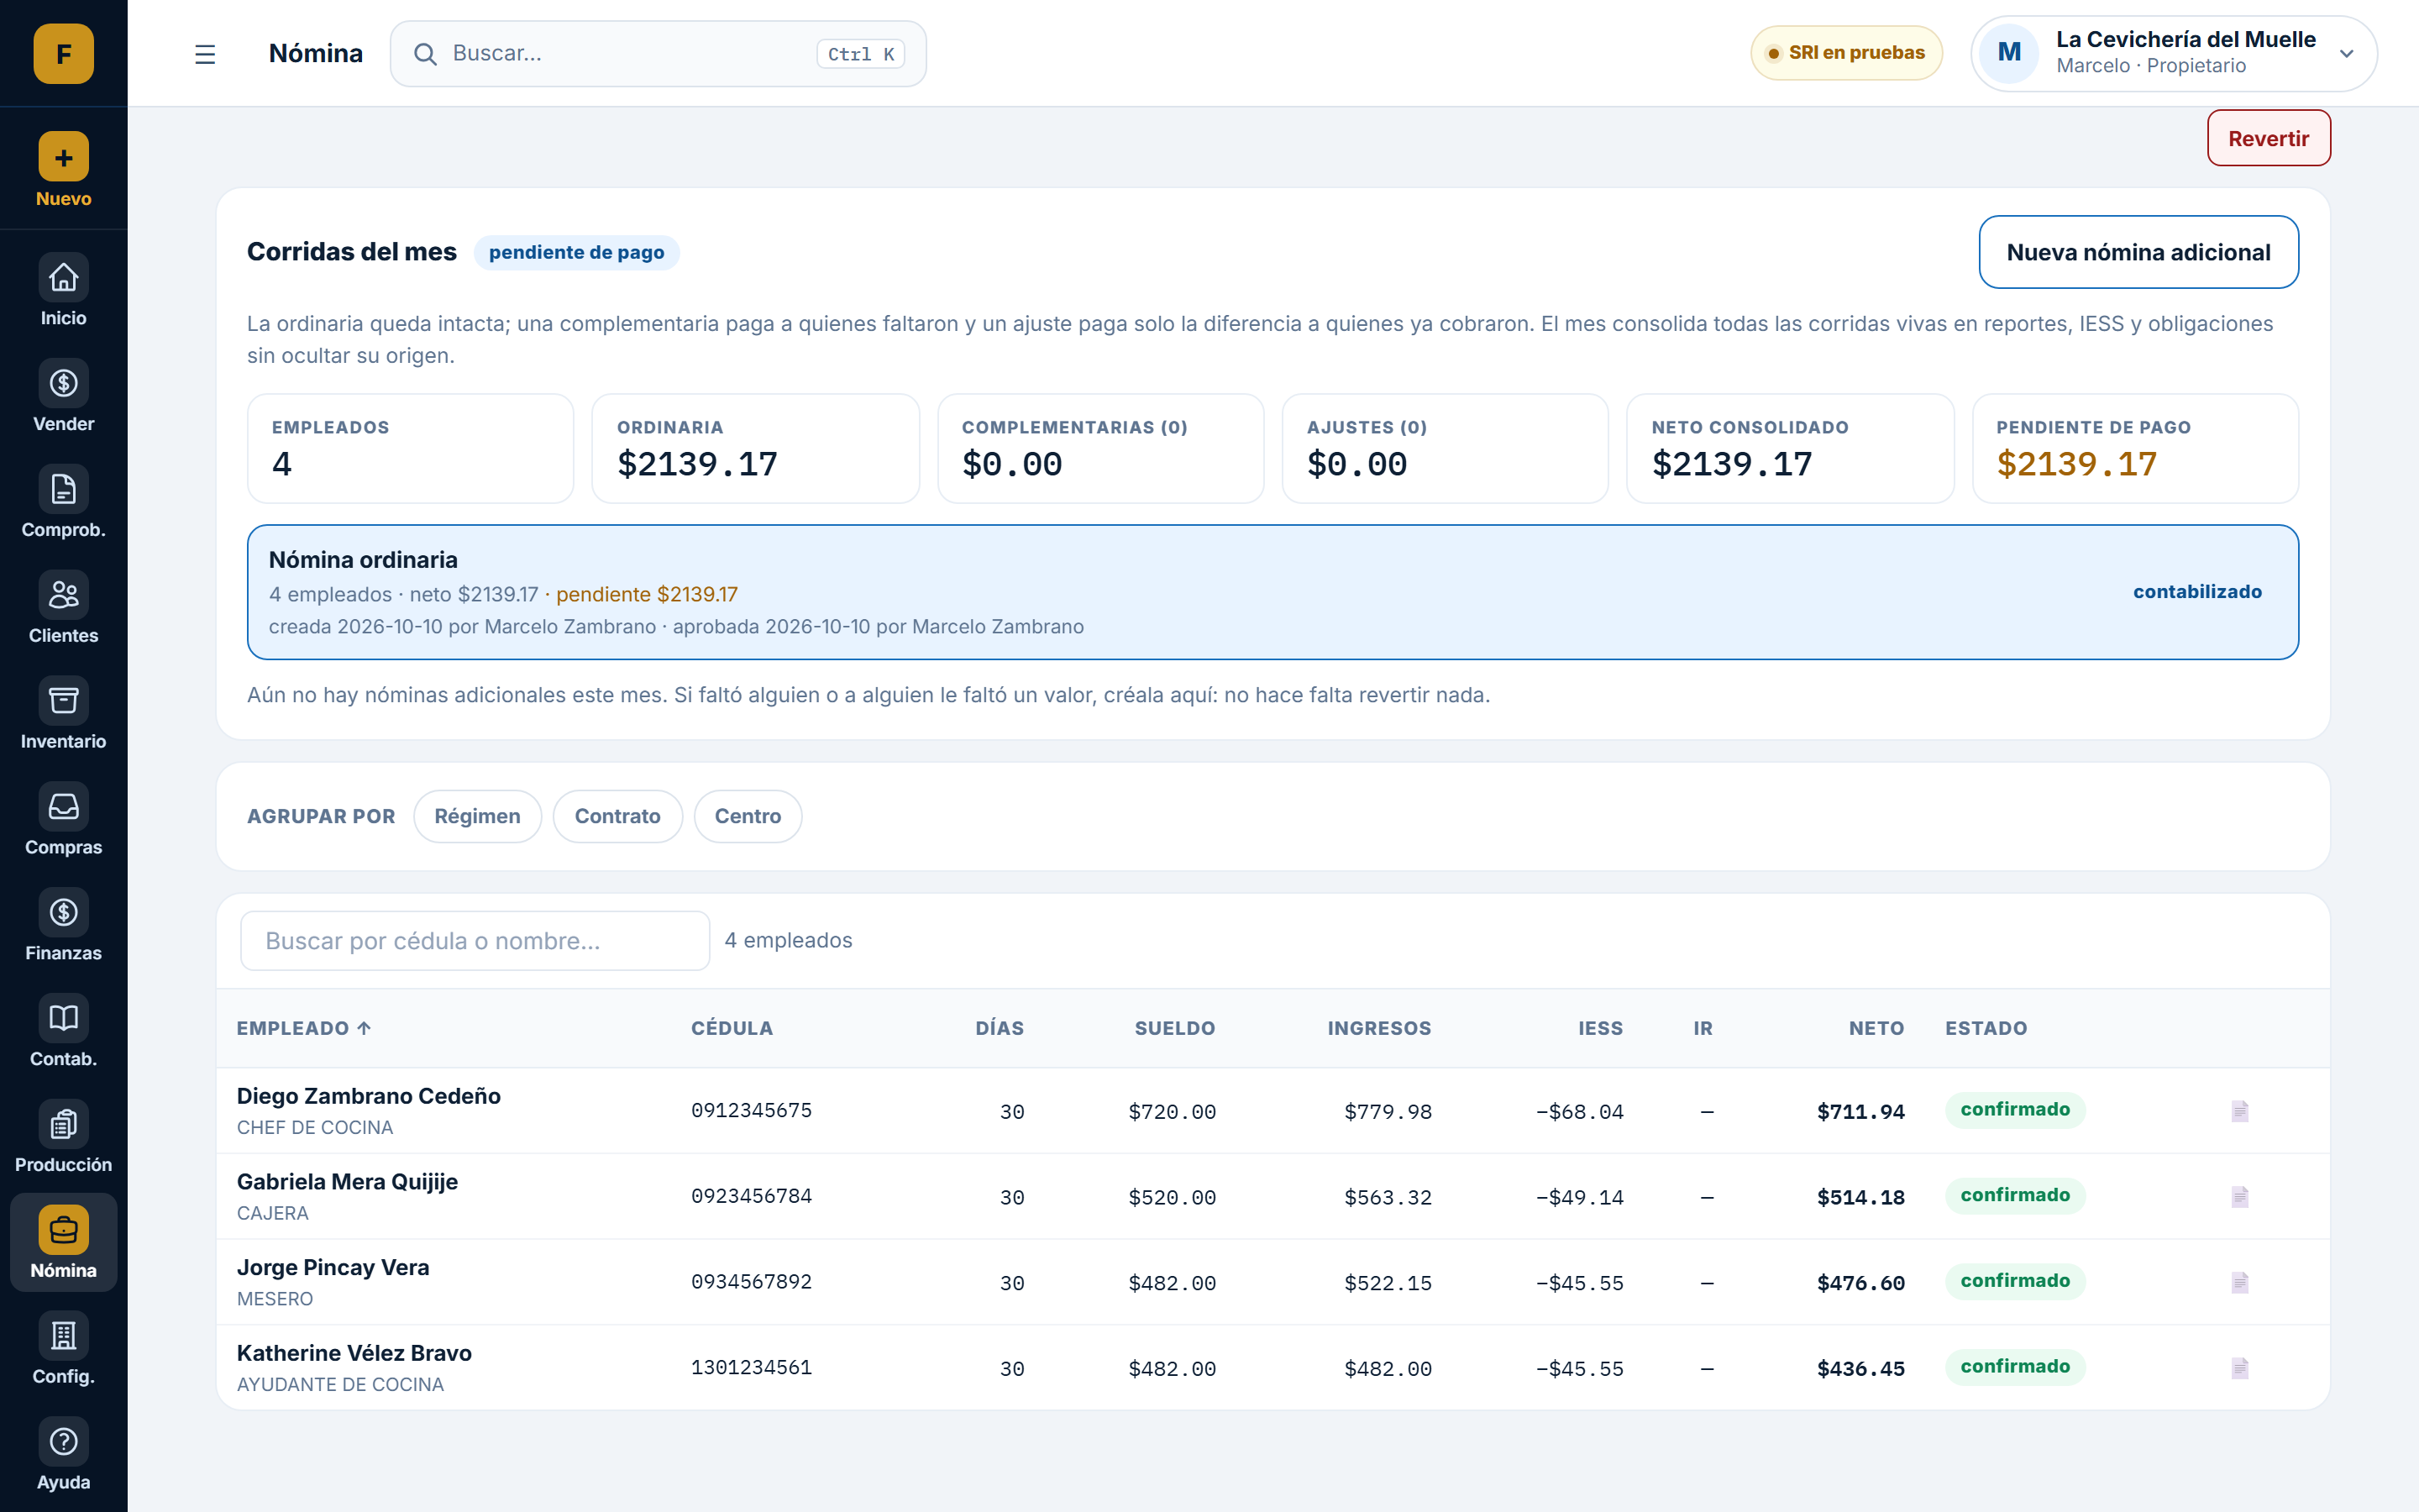The height and width of the screenshot is (1512, 2419).
Task: Toggle grouping by Régimen
Action: click(x=477, y=816)
